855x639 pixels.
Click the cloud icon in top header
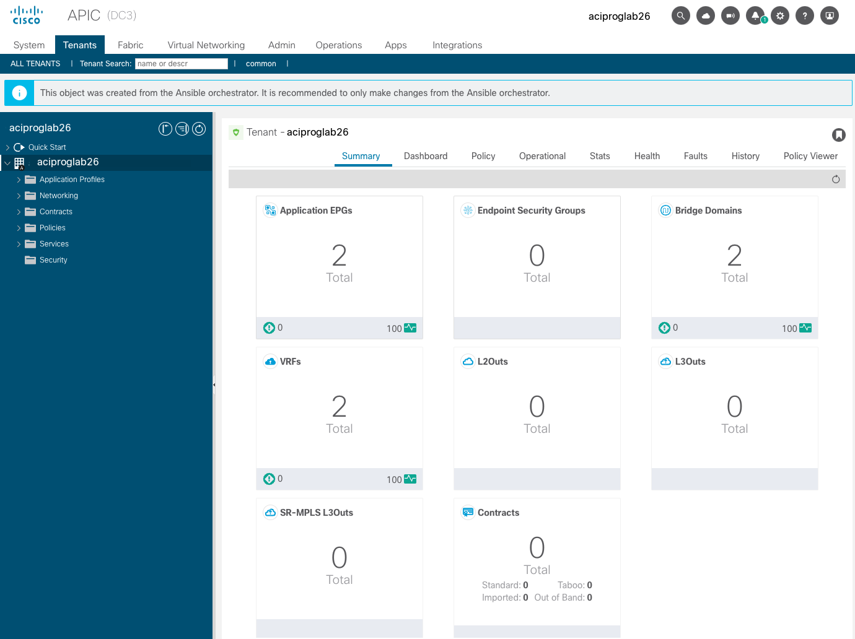tap(705, 16)
